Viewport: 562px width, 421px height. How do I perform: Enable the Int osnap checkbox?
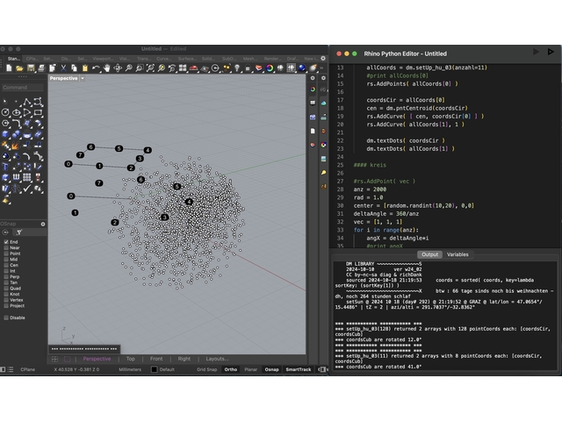coord(6,271)
